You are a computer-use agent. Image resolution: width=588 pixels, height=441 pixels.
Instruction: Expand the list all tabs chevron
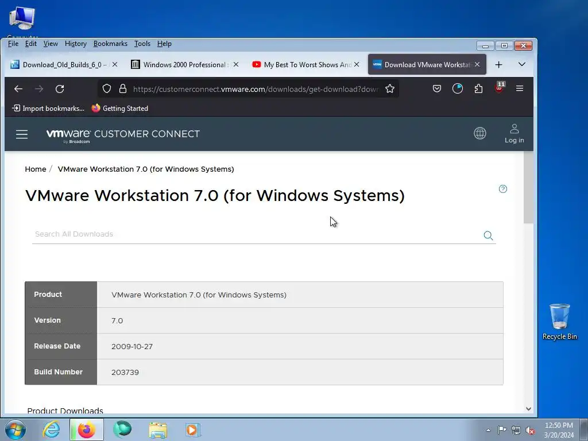521,64
